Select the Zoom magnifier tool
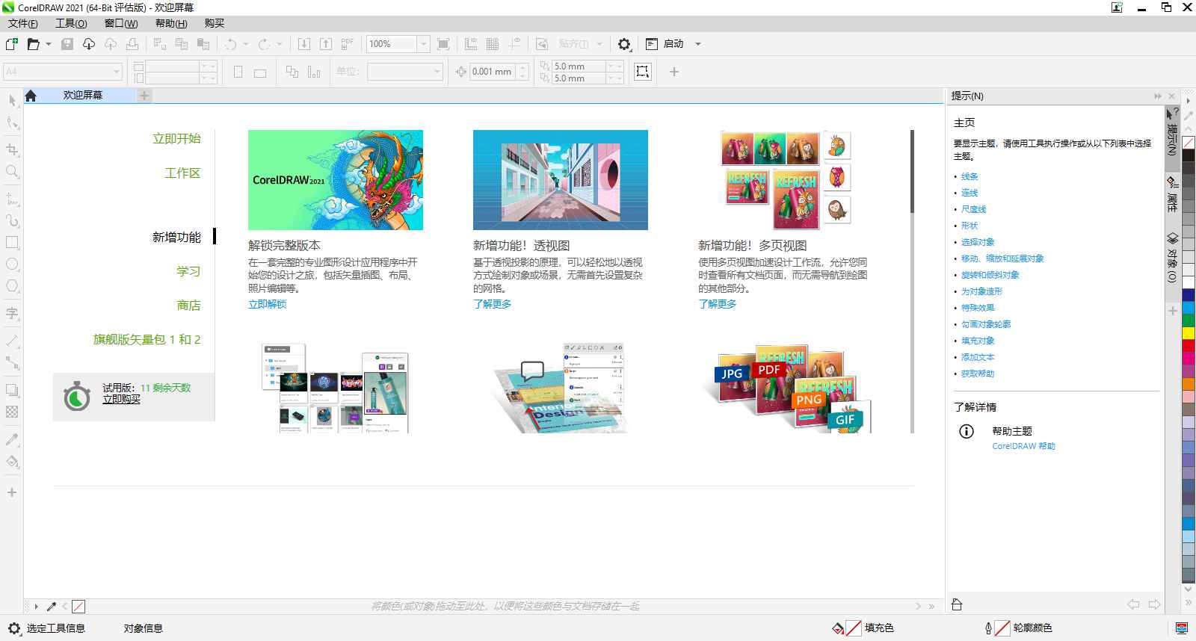This screenshot has width=1196, height=641. (12, 172)
